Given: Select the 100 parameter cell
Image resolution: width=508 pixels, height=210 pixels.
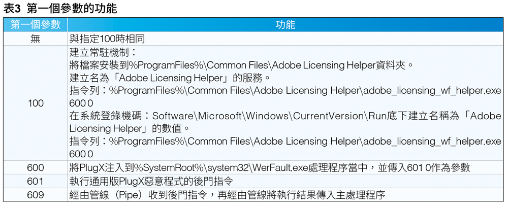Looking at the screenshot, I should pos(36,103).
